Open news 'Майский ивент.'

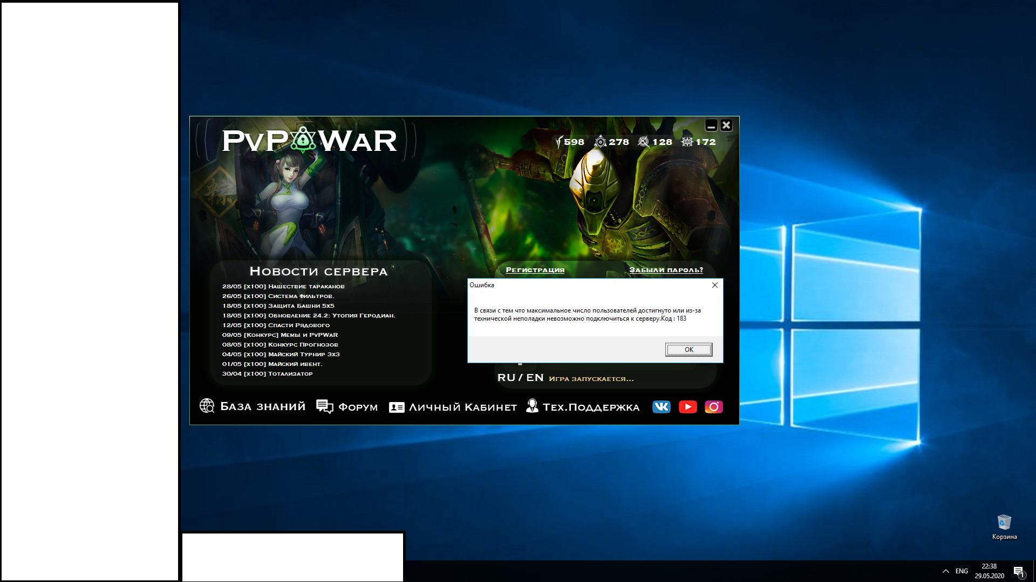[272, 364]
